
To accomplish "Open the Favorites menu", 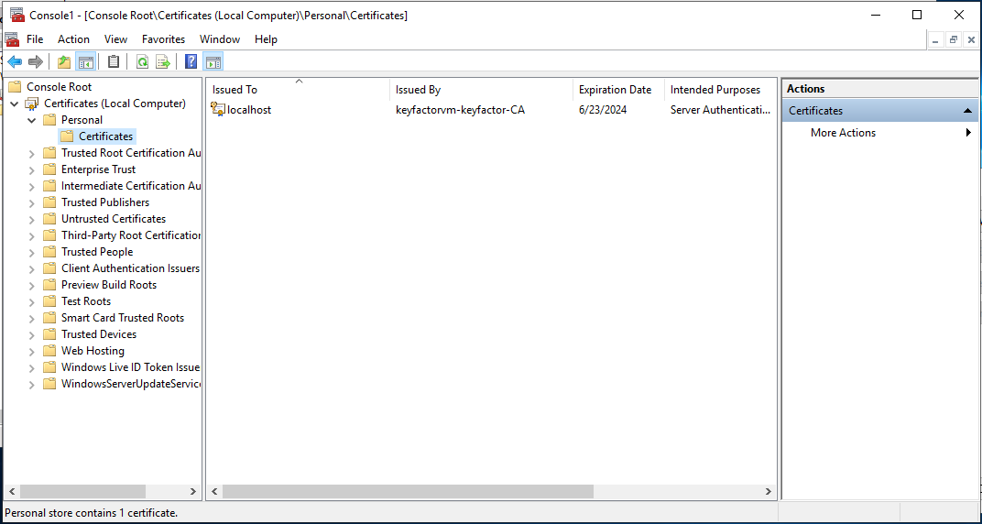I will pyautogui.click(x=163, y=39).
